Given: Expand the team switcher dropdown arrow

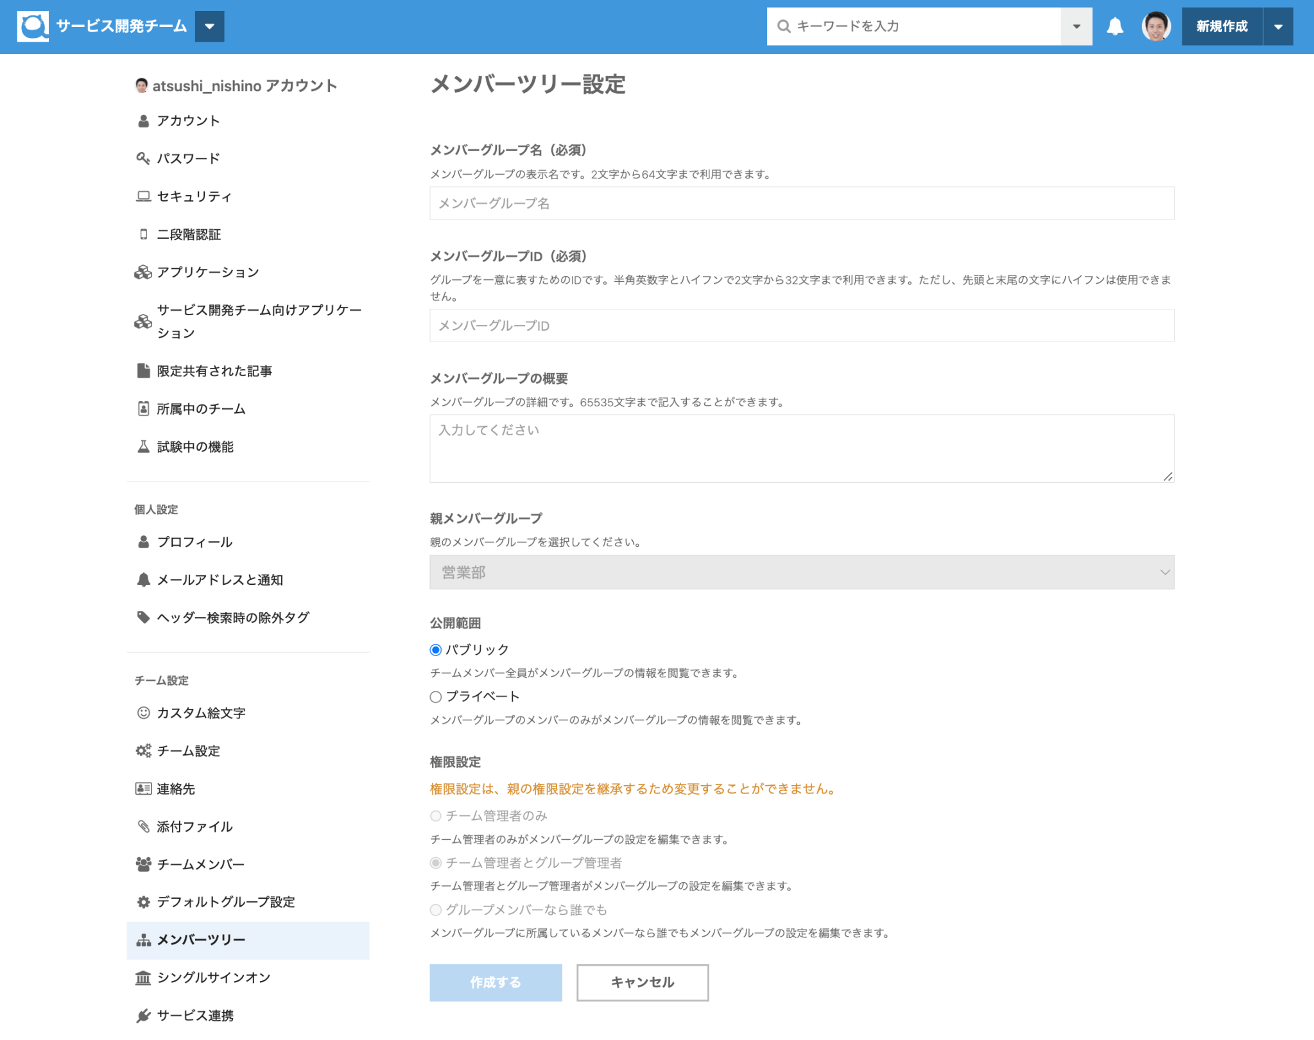Looking at the screenshot, I should point(209,26).
